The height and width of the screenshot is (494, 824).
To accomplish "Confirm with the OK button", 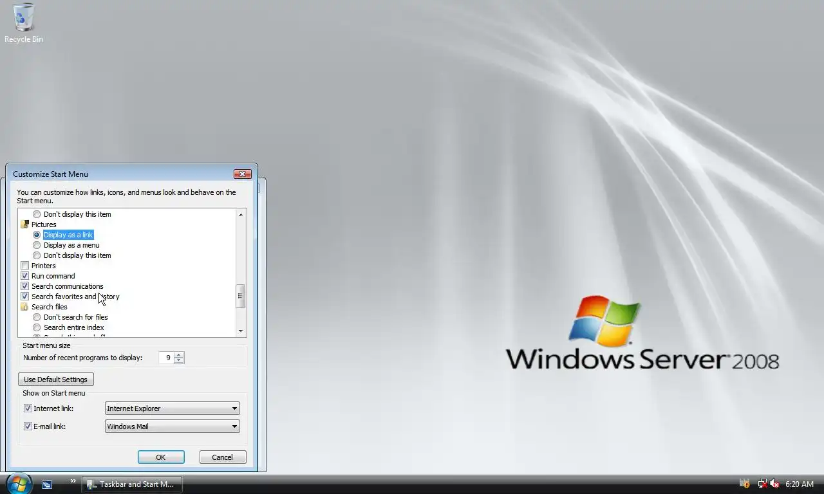I will click(161, 457).
